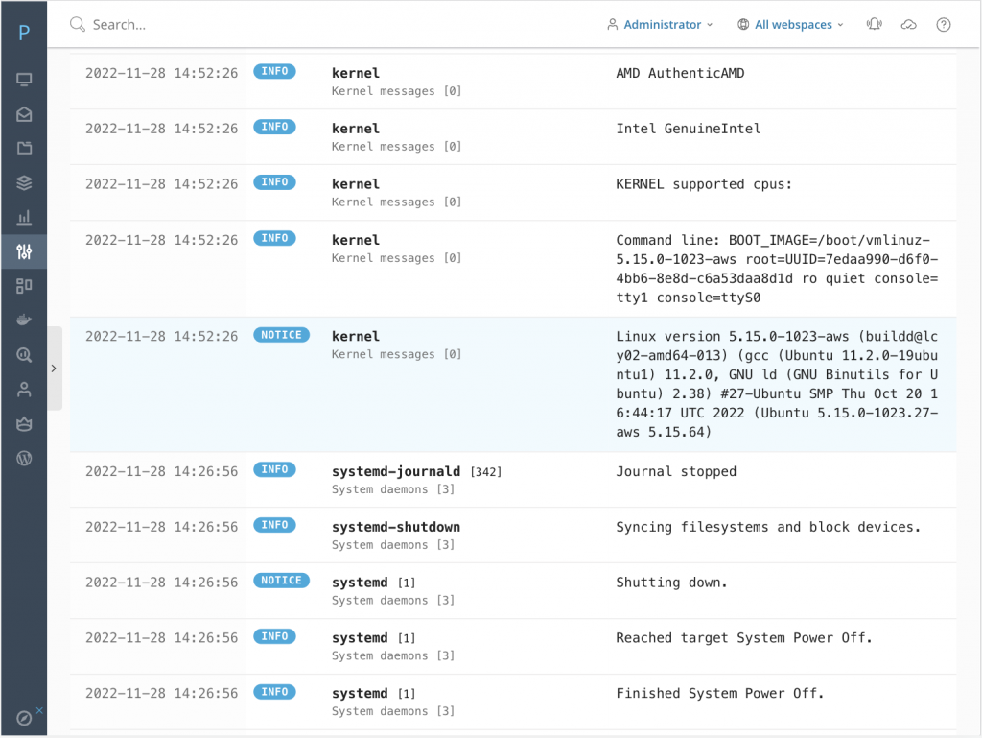Click the Syncing filesystems and block devices message
982x738 pixels.
click(x=768, y=527)
